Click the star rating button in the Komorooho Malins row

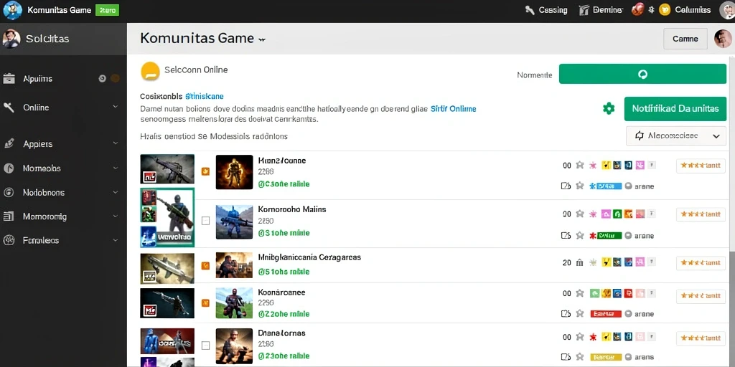tap(701, 214)
